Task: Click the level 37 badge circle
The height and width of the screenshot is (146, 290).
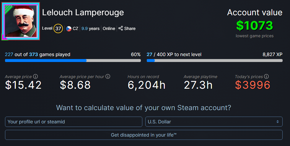Action: 58,28
